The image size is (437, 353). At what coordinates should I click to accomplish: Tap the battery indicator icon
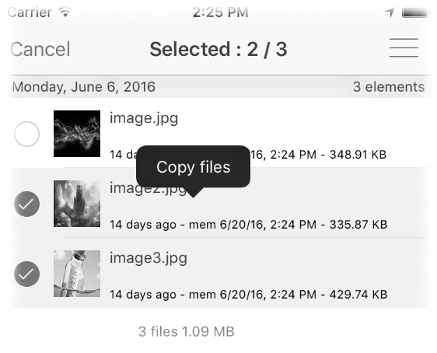pos(415,12)
